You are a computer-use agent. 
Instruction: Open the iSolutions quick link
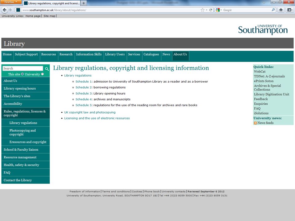[261, 113]
